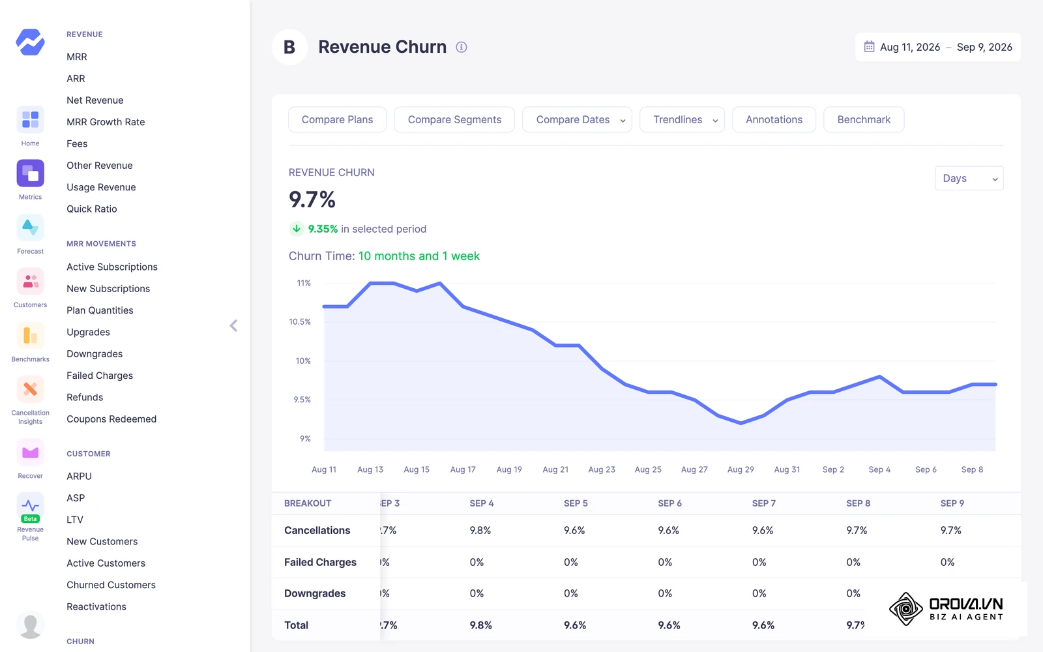Open ARPU report

coord(79,476)
